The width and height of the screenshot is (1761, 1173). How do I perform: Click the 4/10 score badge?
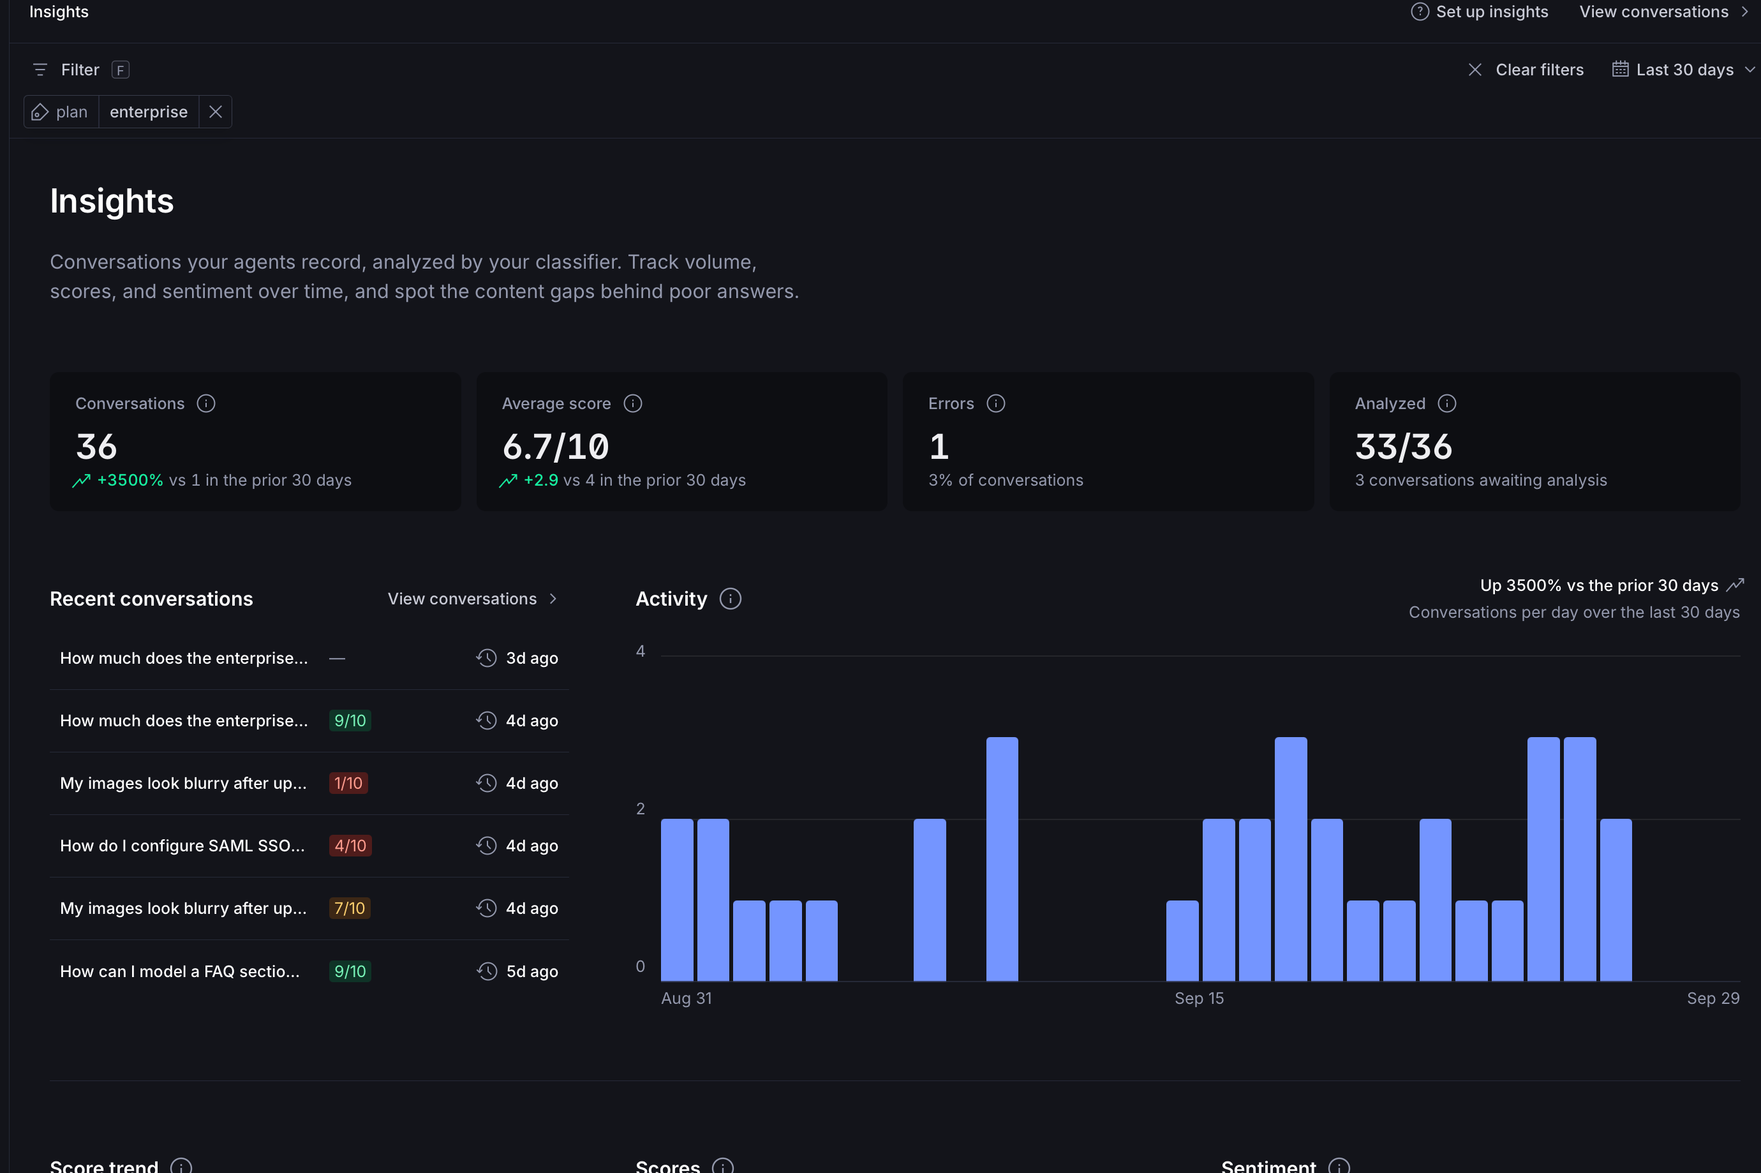[x=350, y=846]
